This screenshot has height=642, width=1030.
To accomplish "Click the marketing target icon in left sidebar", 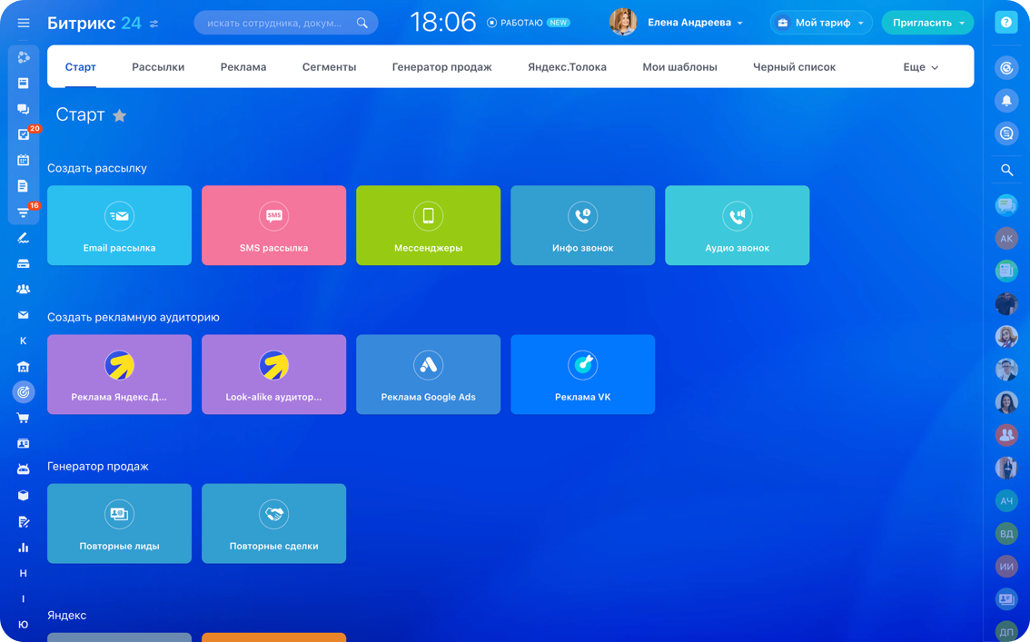I will point(23,392).
